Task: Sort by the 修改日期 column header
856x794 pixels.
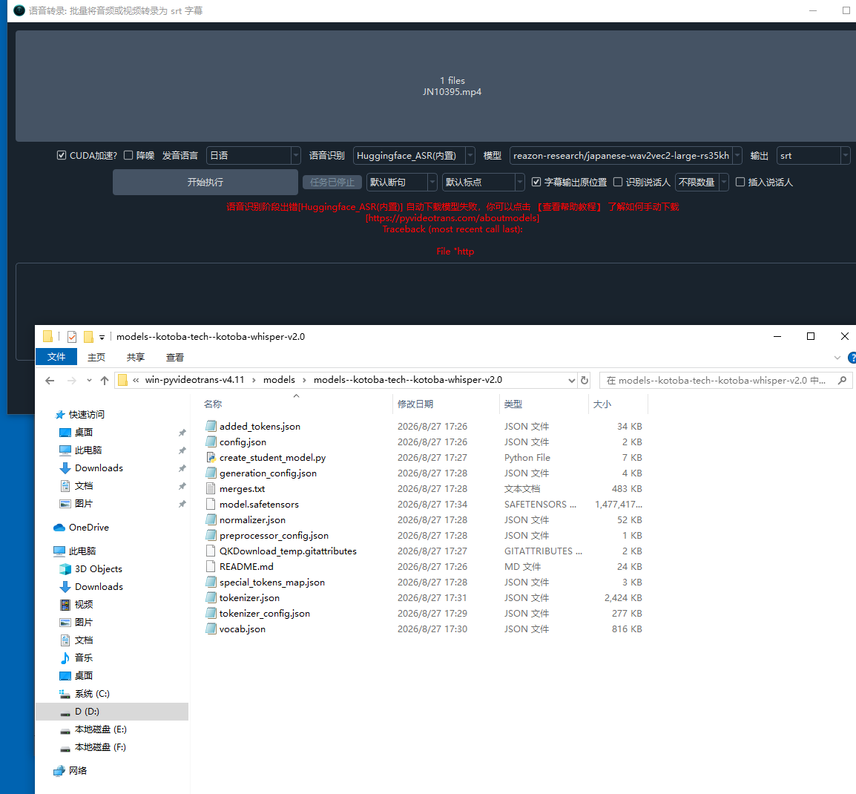Action: coord(415,404)
